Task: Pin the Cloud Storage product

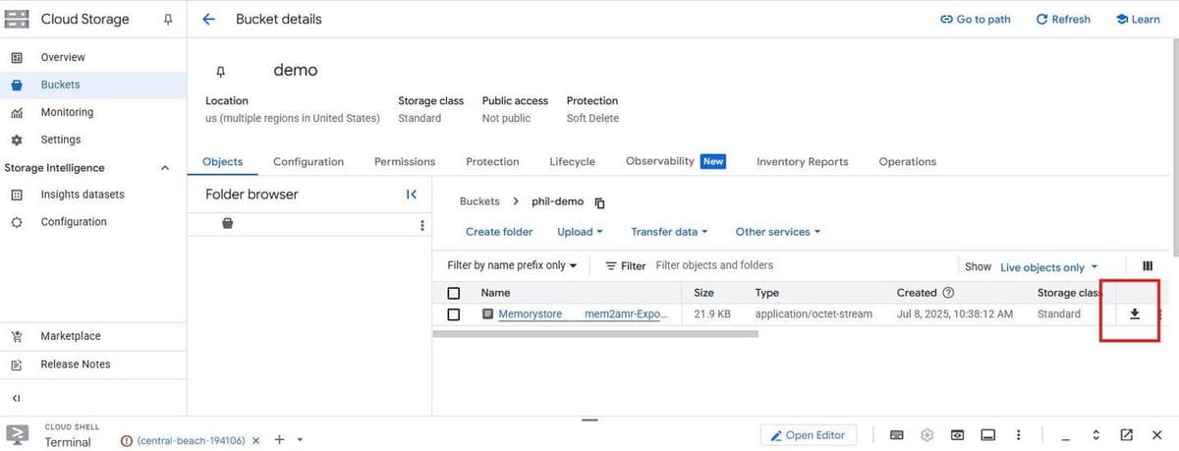Action: tap(168, 20)
